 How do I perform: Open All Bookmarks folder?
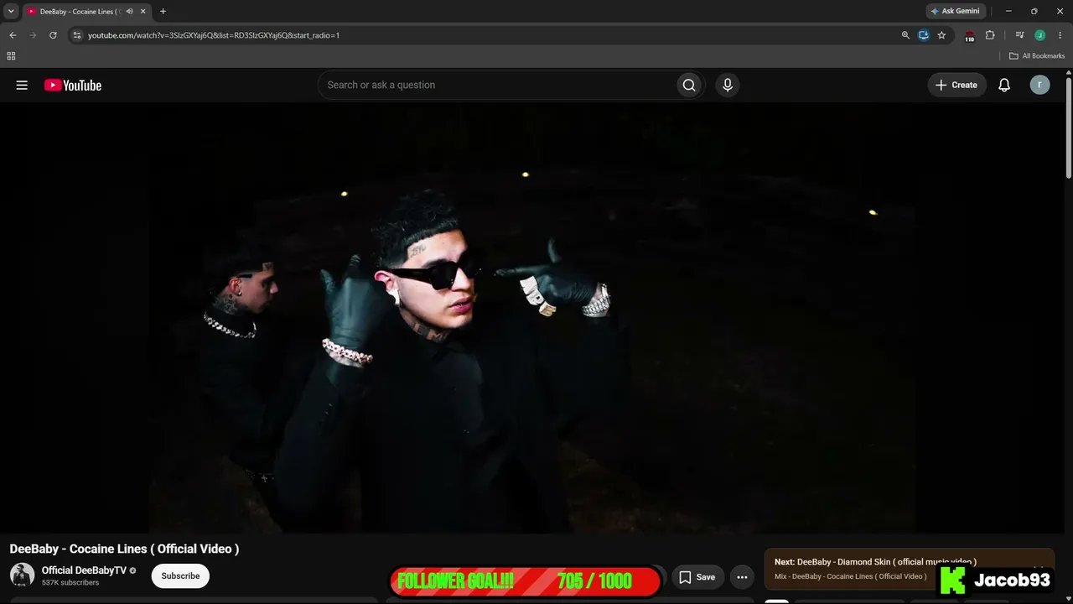coord(1037,56)
